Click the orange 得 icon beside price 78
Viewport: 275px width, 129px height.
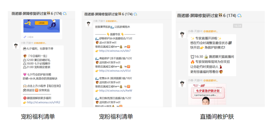pos(129,67)
